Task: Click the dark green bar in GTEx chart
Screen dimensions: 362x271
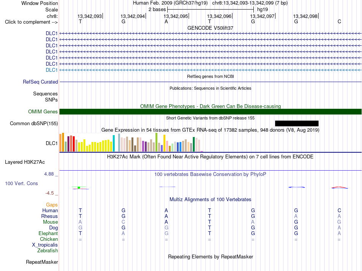Action: tap(194, 144)
